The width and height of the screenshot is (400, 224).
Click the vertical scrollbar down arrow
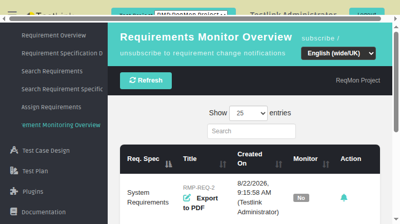tap(396, 219)
